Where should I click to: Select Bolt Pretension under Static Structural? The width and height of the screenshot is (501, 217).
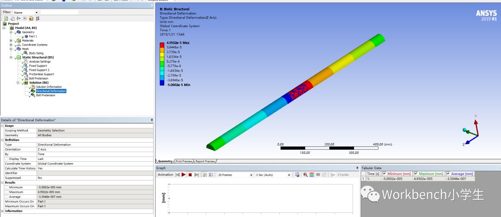pos(39,79)
